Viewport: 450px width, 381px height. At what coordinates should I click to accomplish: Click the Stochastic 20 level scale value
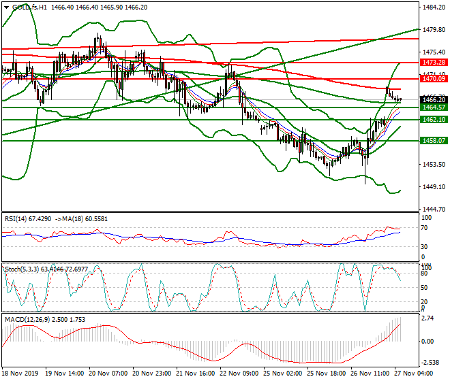point(424,301)
